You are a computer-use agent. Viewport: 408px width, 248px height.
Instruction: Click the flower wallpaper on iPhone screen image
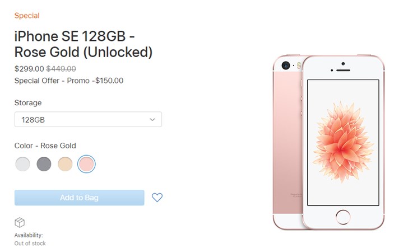tap(342, 135)
